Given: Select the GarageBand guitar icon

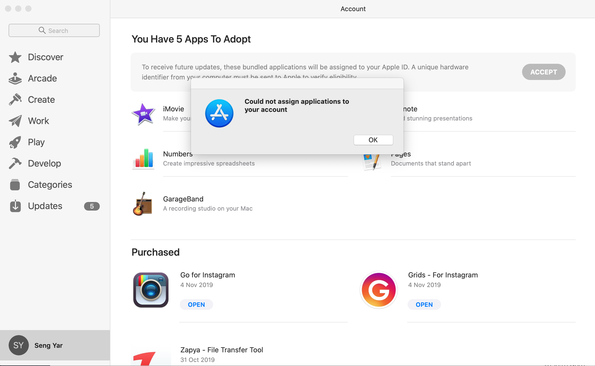Looking at the screenshot, I should (143, 204).
